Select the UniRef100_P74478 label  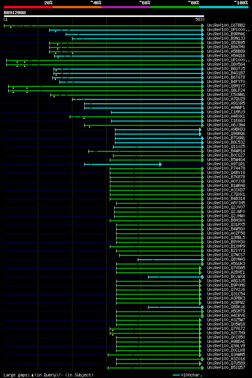coord(226,169)
